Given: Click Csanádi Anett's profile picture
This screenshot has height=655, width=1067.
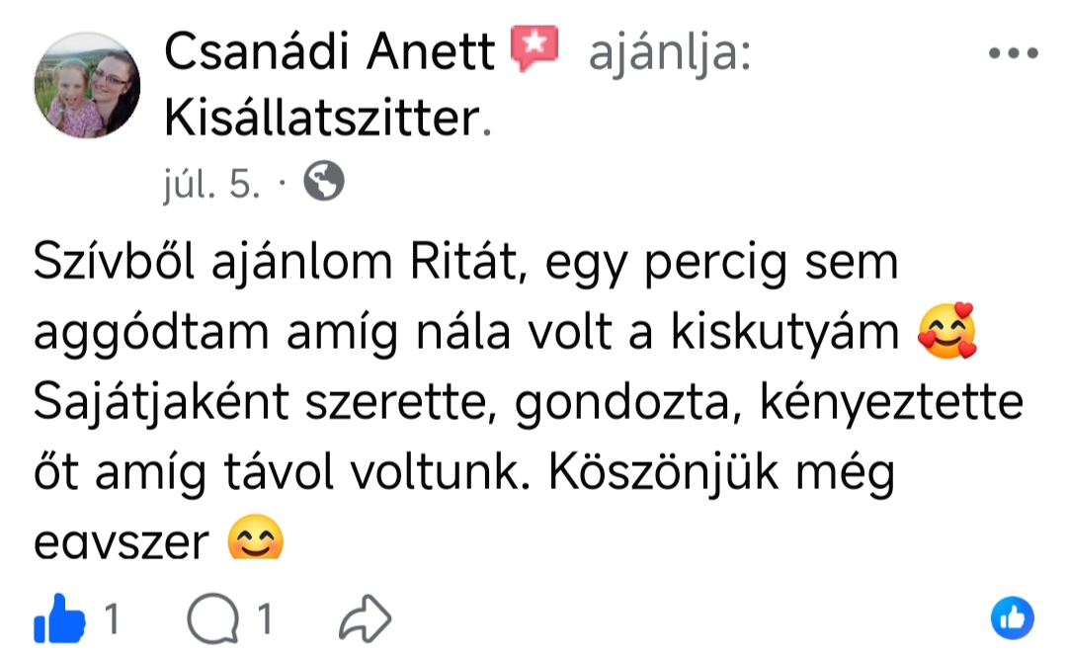Looking at the screenshot, I should tap(88, 86).
